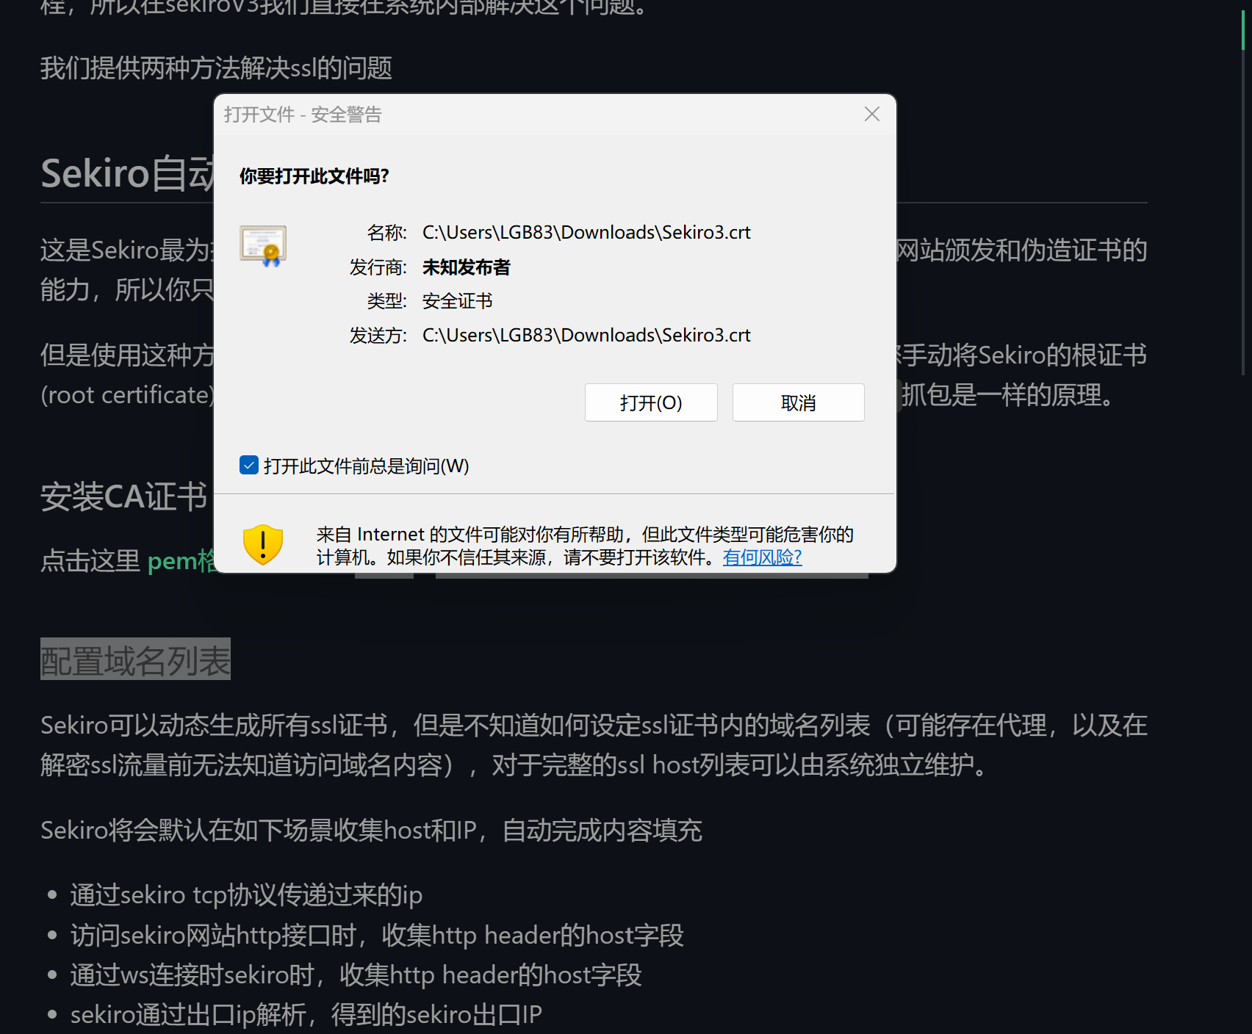Click the 配置域名列表 highlighted heading
Viewport: 1252px width, 1034px height.
pyautogui.click(x=135, y=660)
